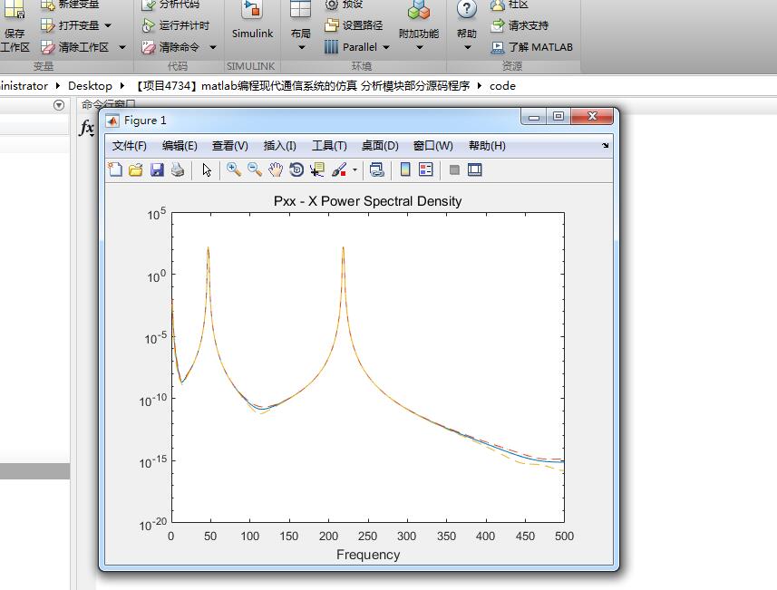The width and height of the screenshot is (777, 590).
Task: Open the 窗口(W) menu in Figure 1
Action: click(x=433, y=146)
